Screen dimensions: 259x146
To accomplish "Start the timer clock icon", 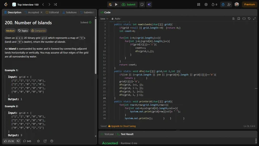I will pos(223,5).
